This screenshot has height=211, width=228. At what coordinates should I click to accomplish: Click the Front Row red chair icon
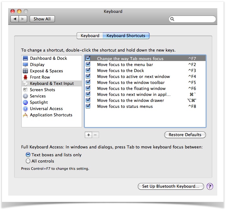[x=25, y=77]
